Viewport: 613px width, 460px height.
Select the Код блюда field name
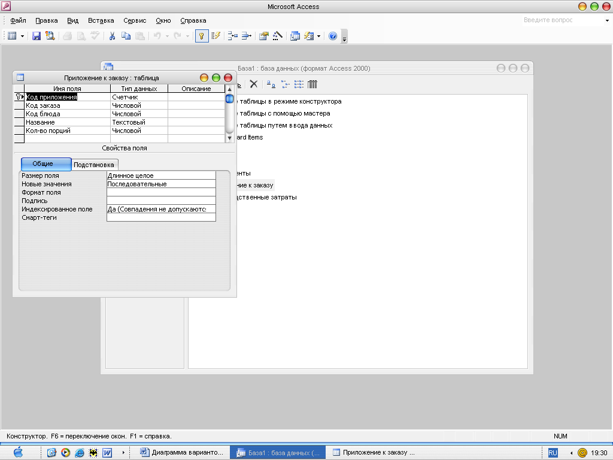[67, 114]
